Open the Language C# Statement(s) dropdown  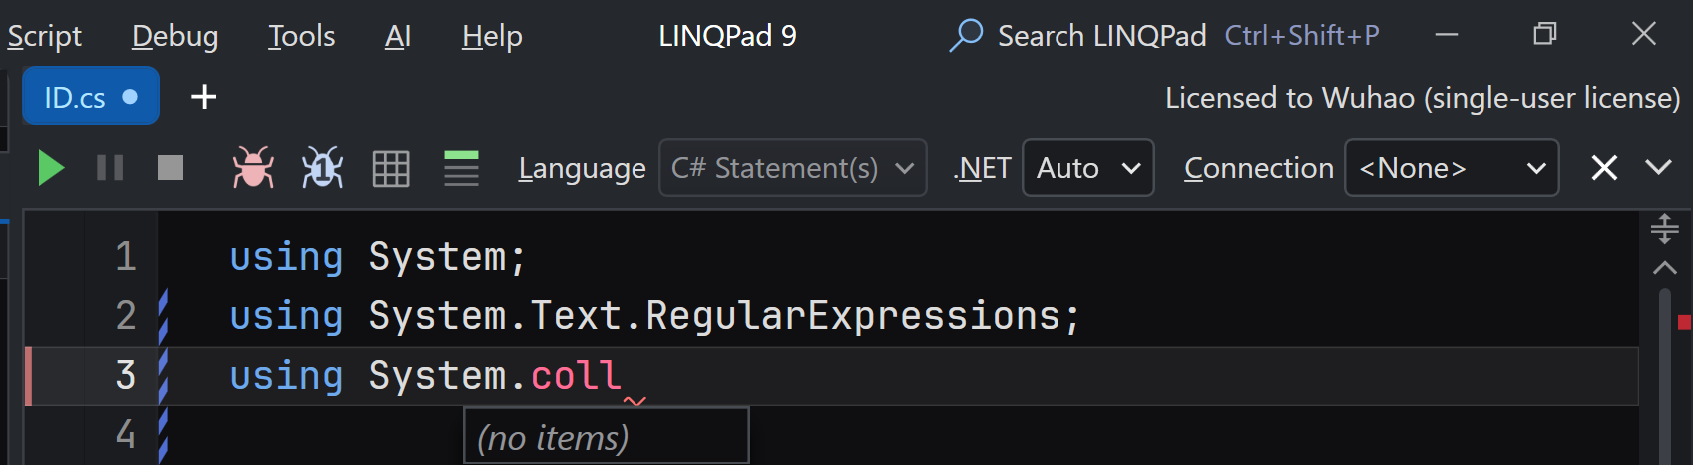(x=793, y=168)
